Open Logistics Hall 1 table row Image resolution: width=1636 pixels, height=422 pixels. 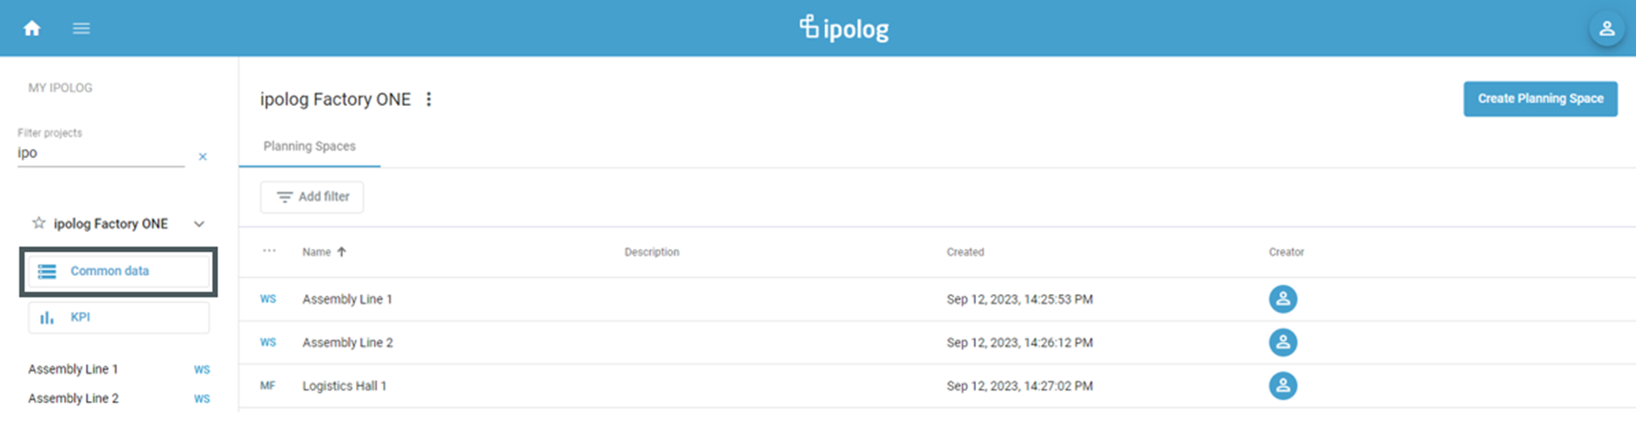pos(345,386)
